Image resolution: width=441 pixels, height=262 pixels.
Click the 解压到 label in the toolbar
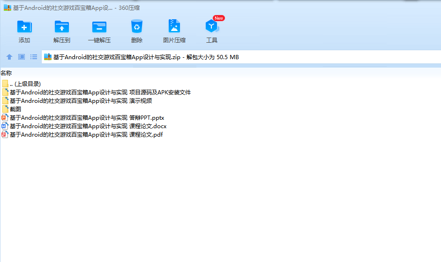point(62,40)
